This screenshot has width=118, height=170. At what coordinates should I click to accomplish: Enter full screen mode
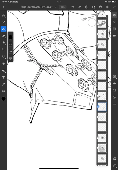click(114, 7)
